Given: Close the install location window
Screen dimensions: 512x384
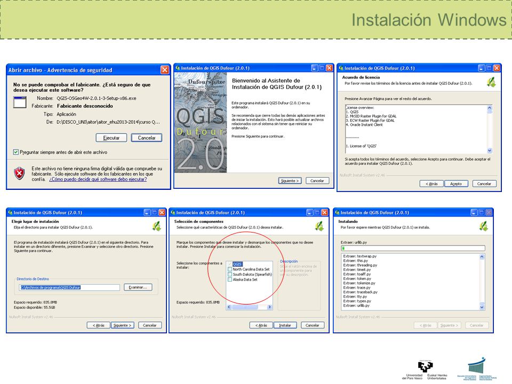Looking at the screenshot, I should pyautogui.click(x=162, y=213).
